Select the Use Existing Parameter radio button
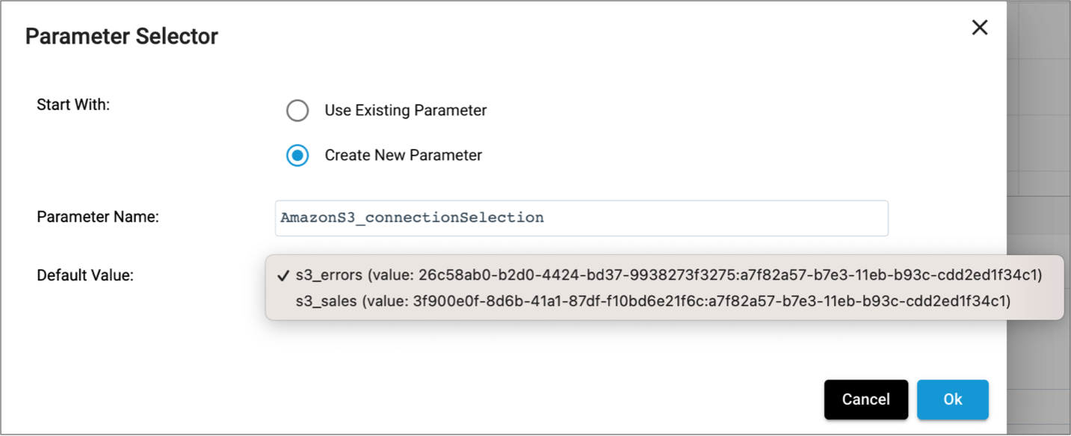 point(297,110)
